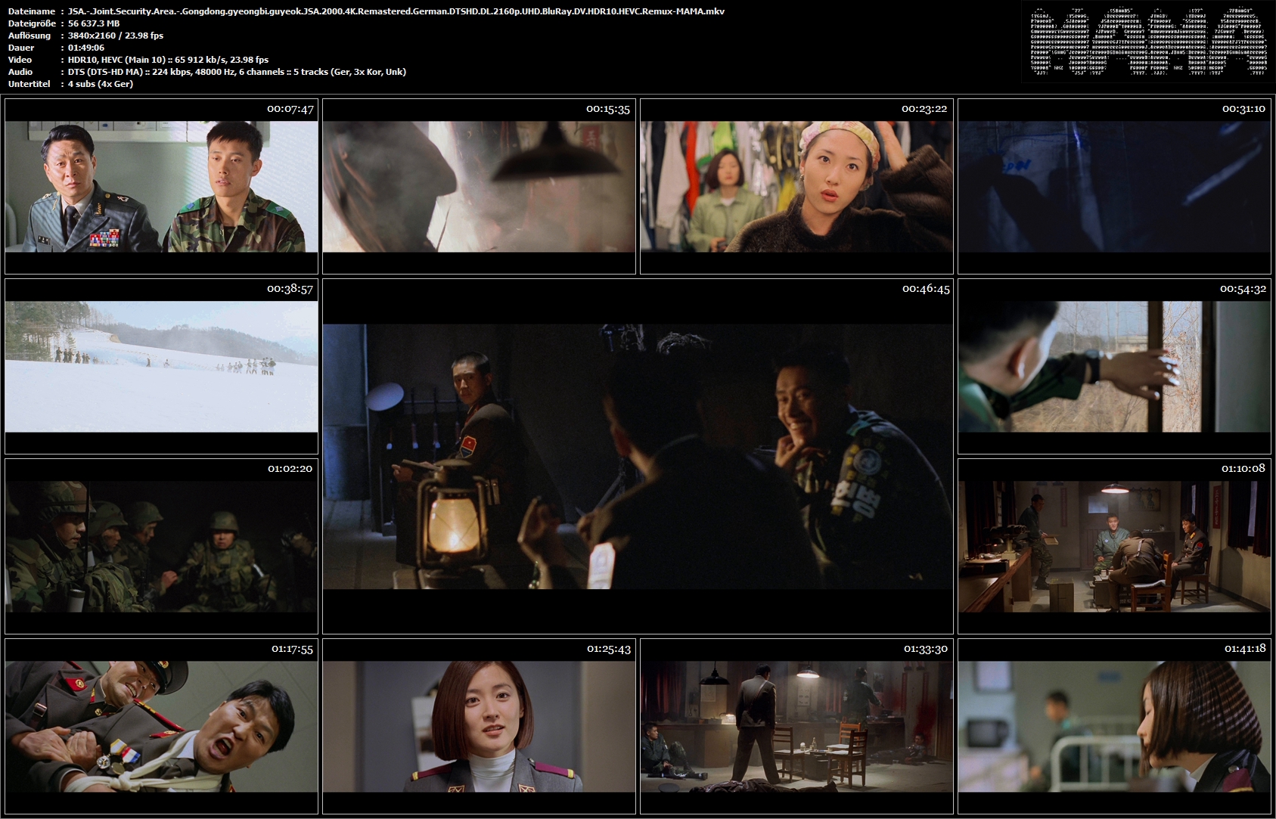The width and height of the screenshot is (1276, 819).
Task: Click the subtitle info '4 subs (4x Ger)'
Action: [x=101, y=84]
